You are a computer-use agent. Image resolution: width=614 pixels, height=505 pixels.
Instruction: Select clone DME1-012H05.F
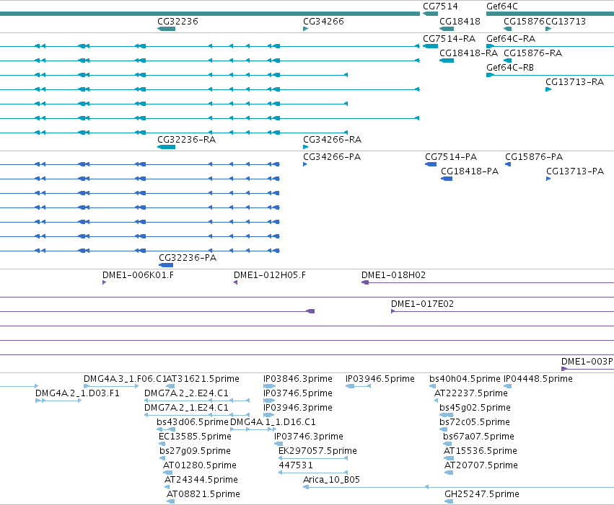(x=269, y=275)
